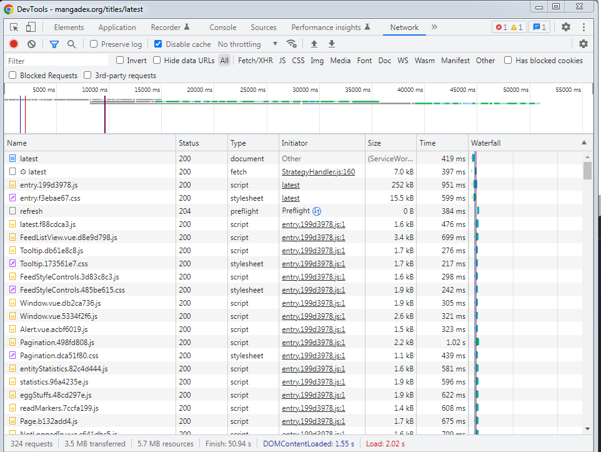This screenshot has width=601, height=452.
Task: Click the inspect element picker icon
Action: [x=14, y=28]
